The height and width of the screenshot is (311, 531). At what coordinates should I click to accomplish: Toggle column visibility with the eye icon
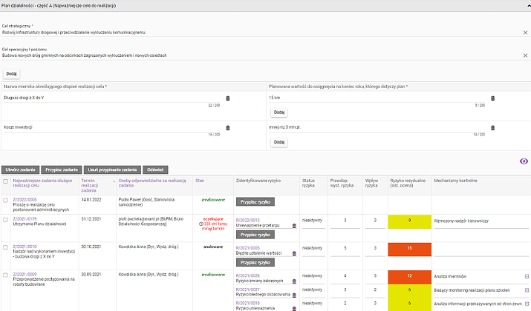[x=524, y=161]
